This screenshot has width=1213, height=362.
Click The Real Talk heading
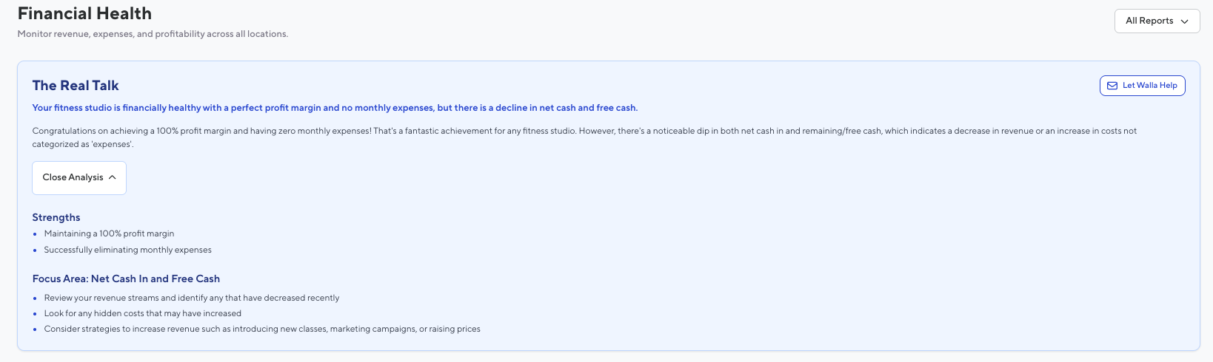(x=76, y=86)
